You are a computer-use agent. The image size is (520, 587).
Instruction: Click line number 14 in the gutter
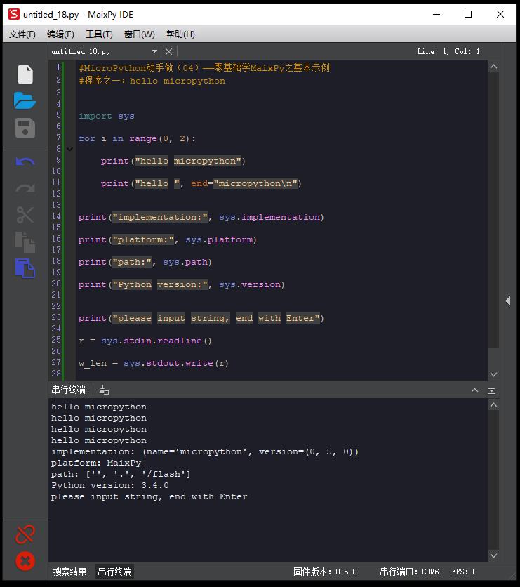click(x=56, y=216)
